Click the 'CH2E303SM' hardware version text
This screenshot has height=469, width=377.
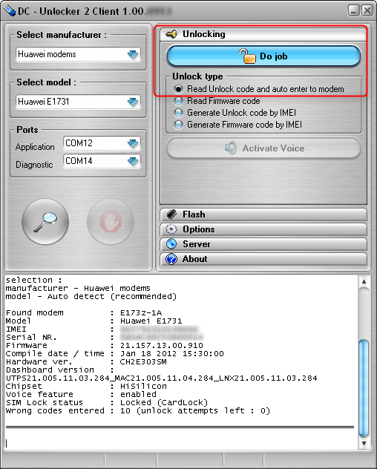143,362
